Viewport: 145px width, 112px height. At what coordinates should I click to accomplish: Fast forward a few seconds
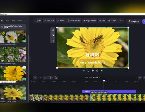(97, 71)
